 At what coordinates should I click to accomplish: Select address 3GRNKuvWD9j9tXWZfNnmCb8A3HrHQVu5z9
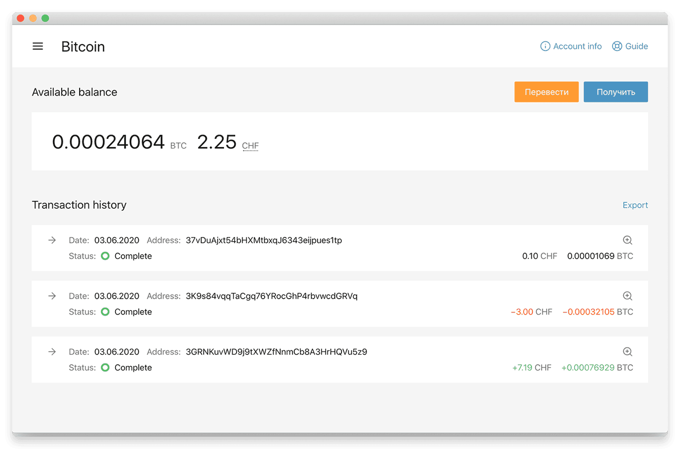point(276,352)
